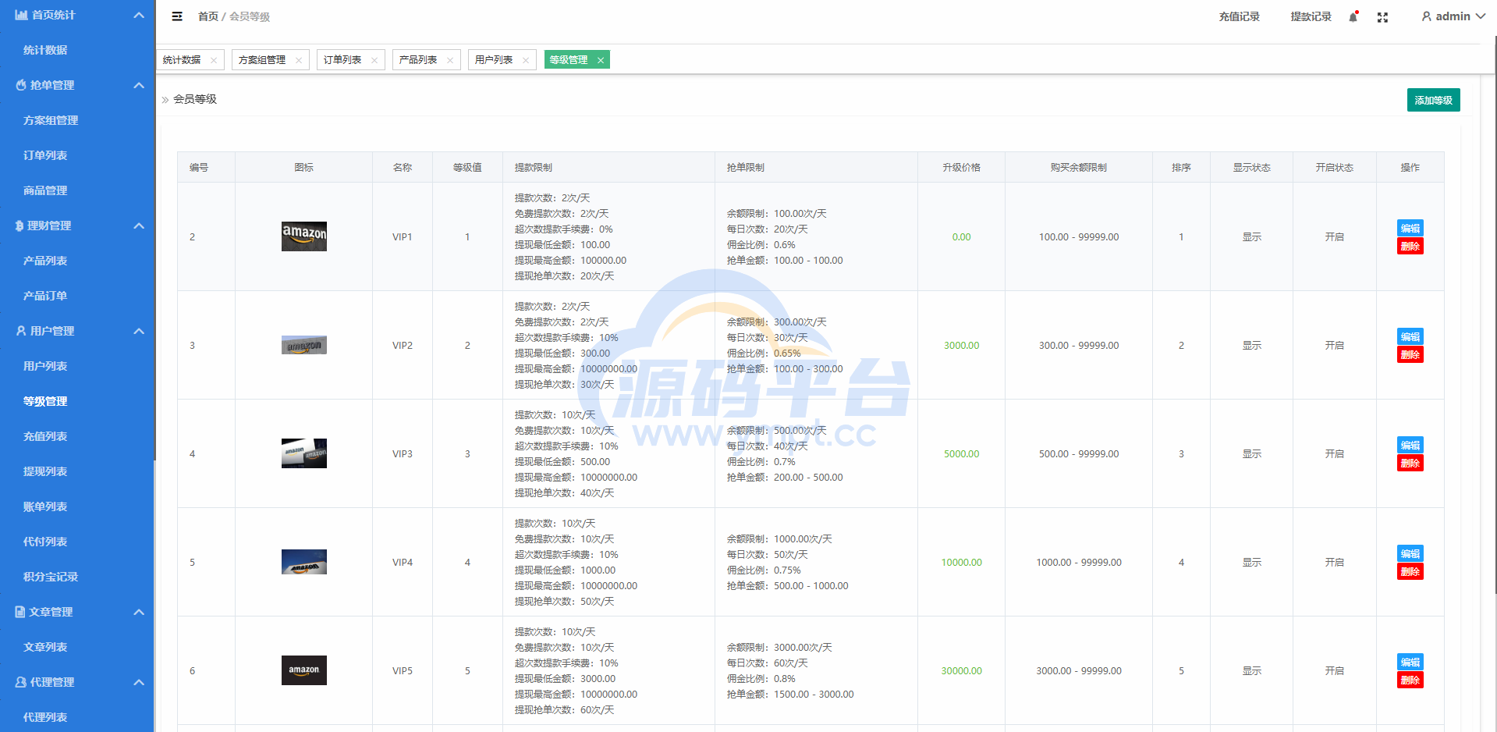The height and width of the screenshot is (732, 1497).
Task: Close the 产品列表 tab
Action: [x=450, y=60]
